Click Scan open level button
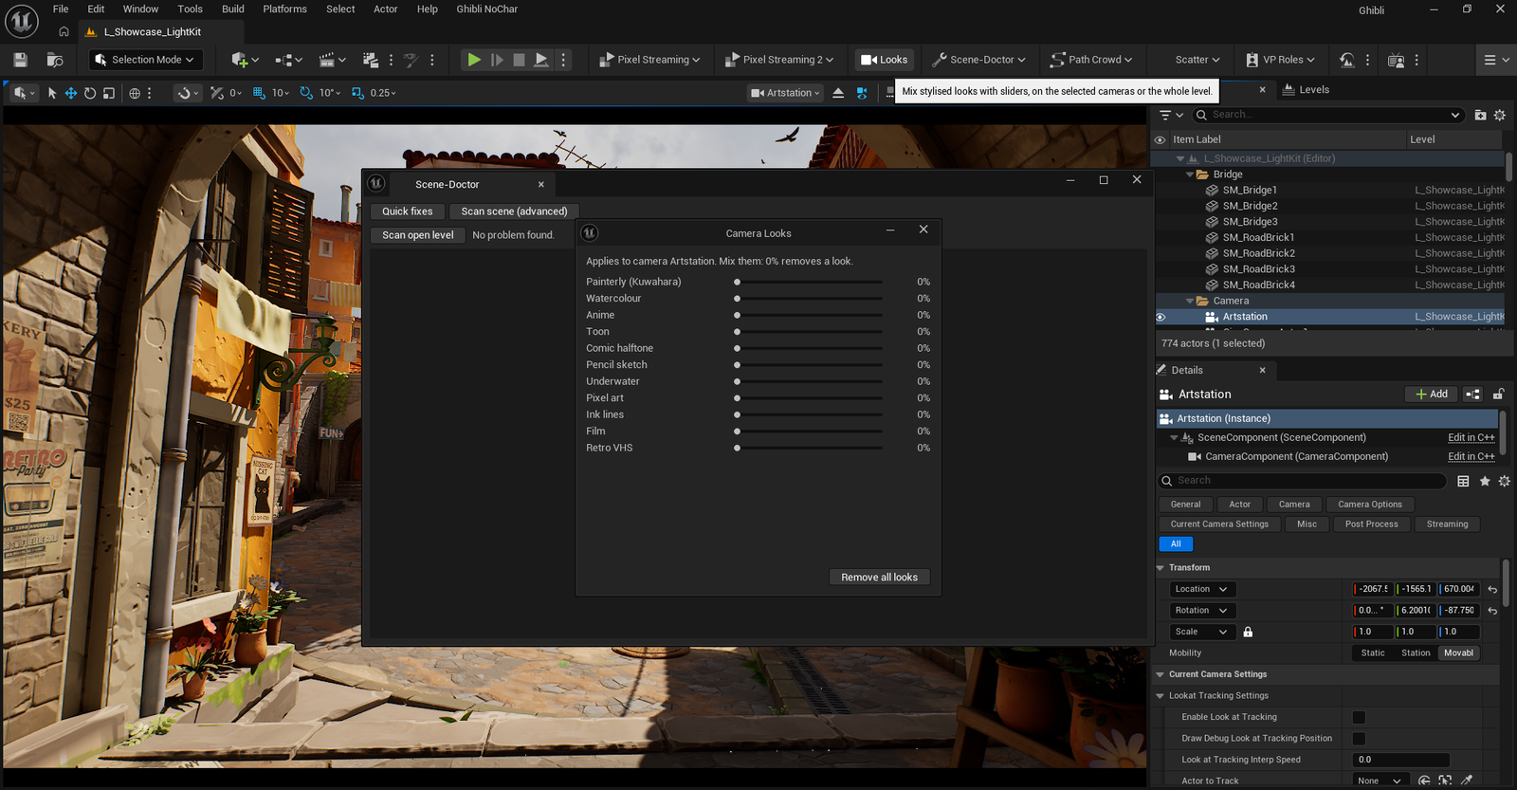This screenshot has width=1517, height=790. pyautogui.click(x=418, y=235)
